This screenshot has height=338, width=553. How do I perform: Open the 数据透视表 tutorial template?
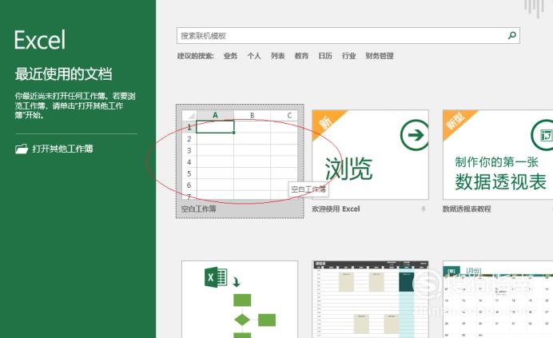pos(498,154)
